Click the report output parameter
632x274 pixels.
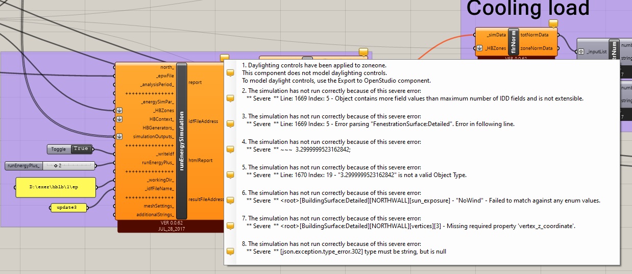click(x=196, y=82)
